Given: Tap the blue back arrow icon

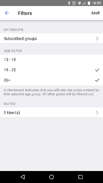Looking at the screenshot, I should click(x=7, y=13).
